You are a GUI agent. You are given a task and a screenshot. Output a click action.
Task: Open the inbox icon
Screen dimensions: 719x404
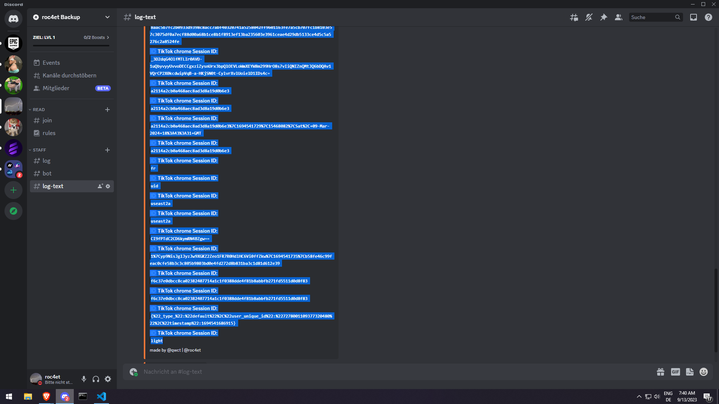pos(694,17)
